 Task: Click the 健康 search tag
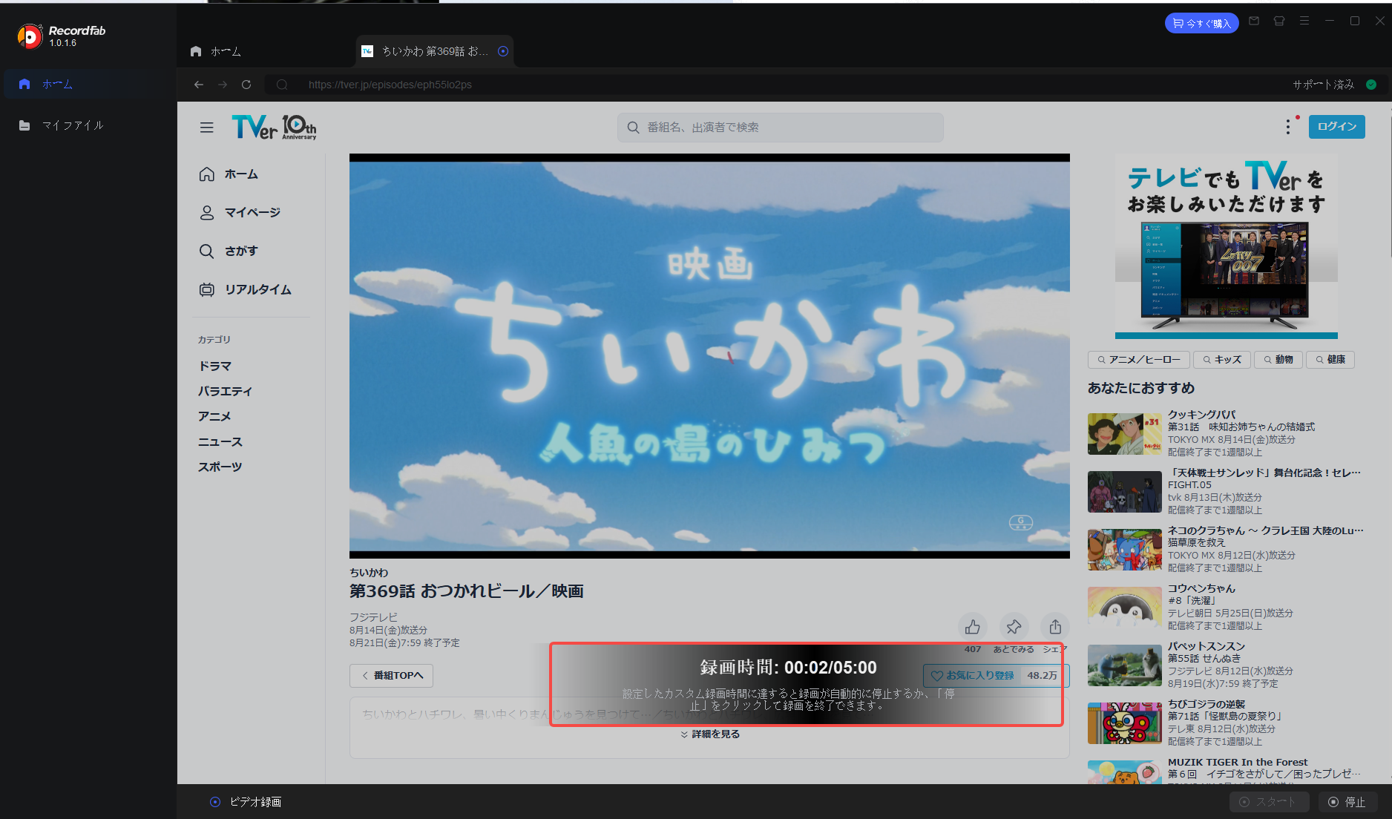point(1330,360)
